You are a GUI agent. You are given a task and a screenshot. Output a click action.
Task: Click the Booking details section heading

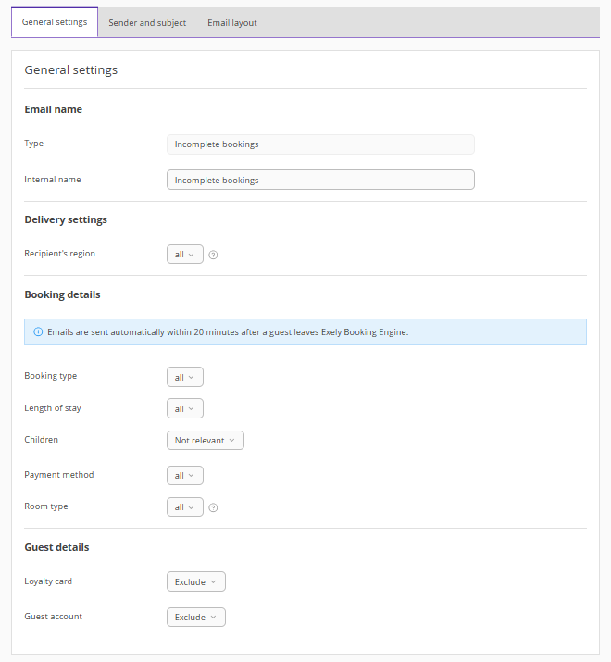click(x=62, y=294)
